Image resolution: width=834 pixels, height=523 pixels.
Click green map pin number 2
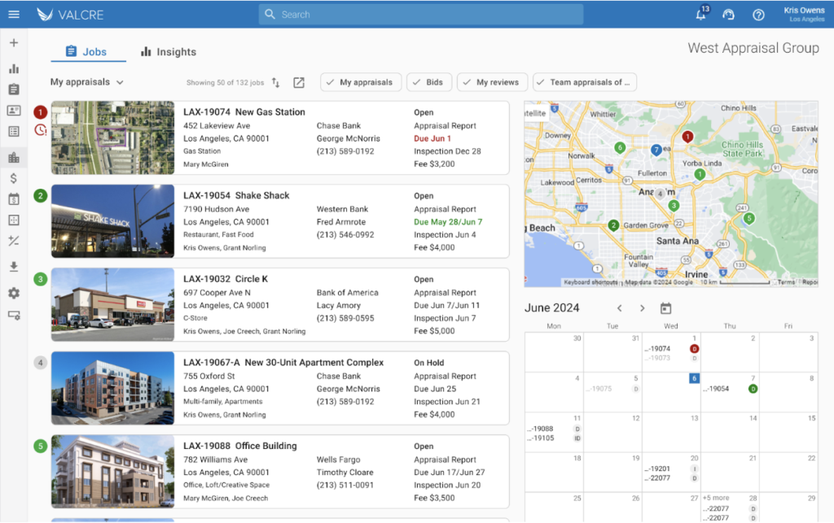613,225
